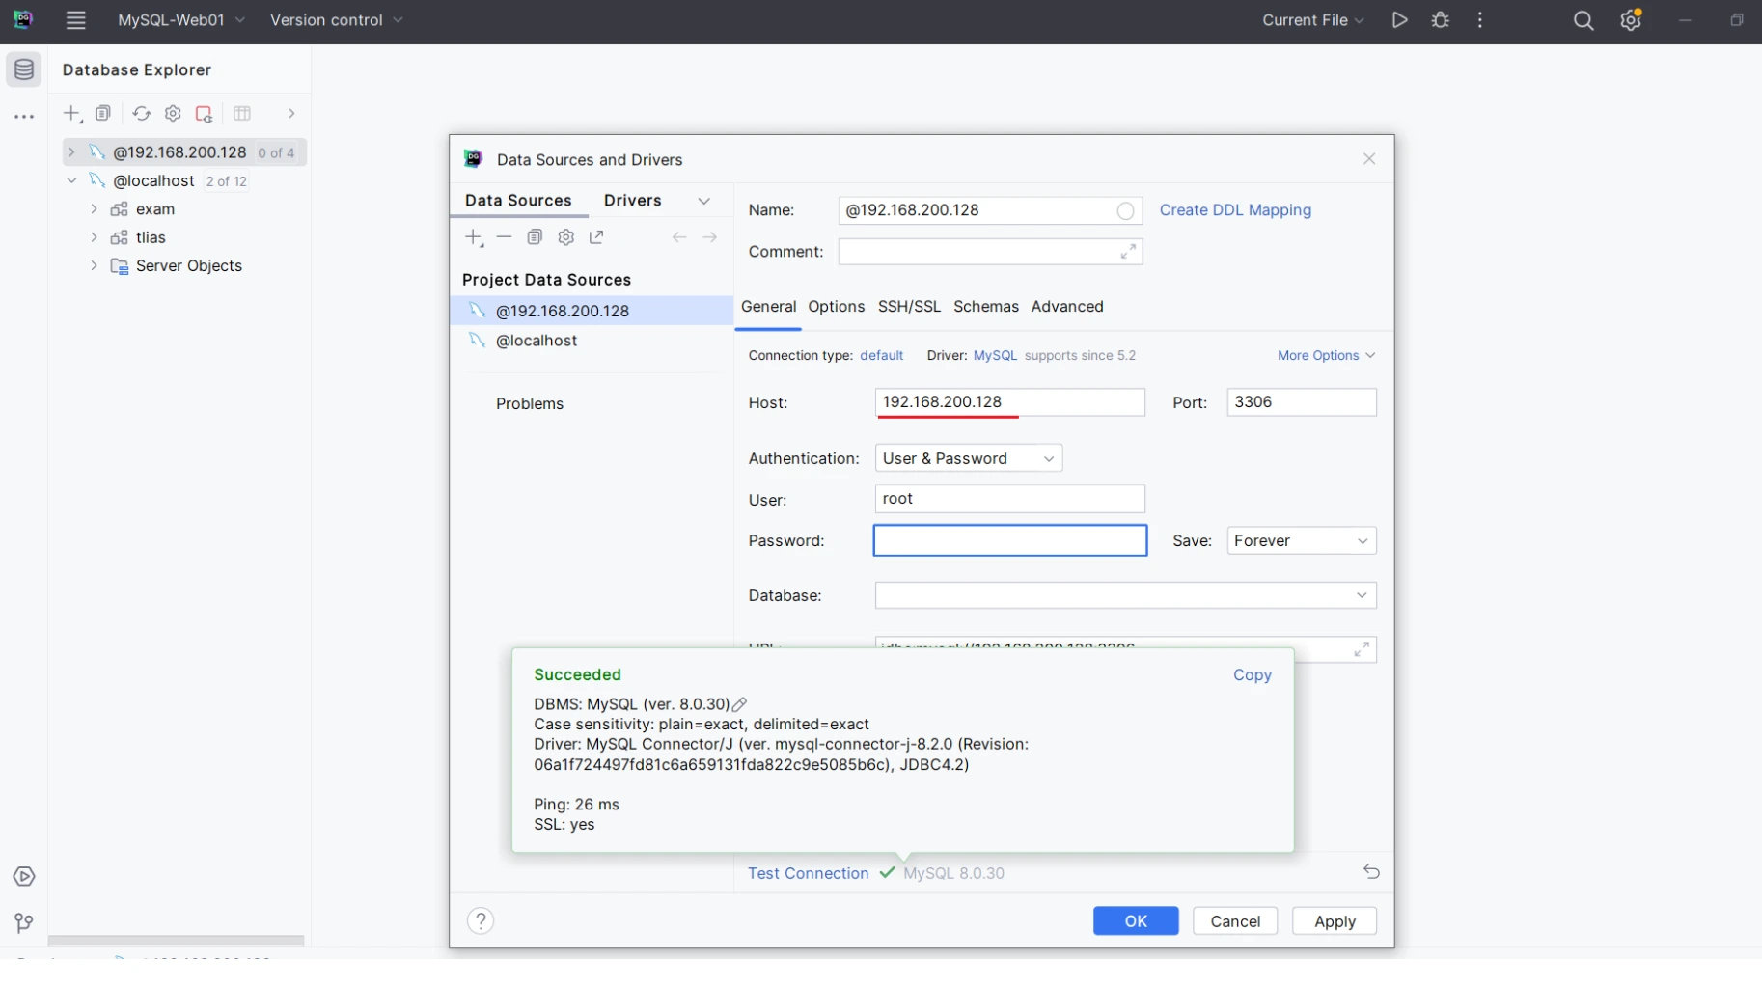Expand the tlias schema node

pos(94,237)
